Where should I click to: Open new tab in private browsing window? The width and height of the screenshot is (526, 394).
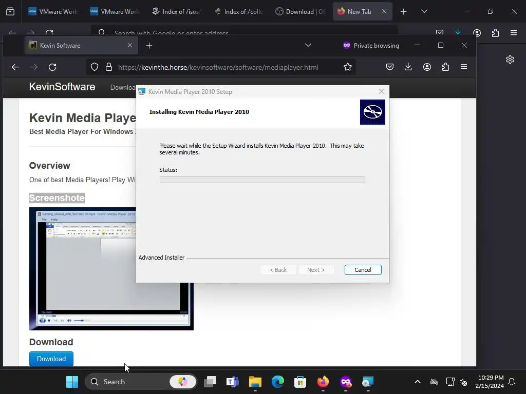[x=149, y=45]
